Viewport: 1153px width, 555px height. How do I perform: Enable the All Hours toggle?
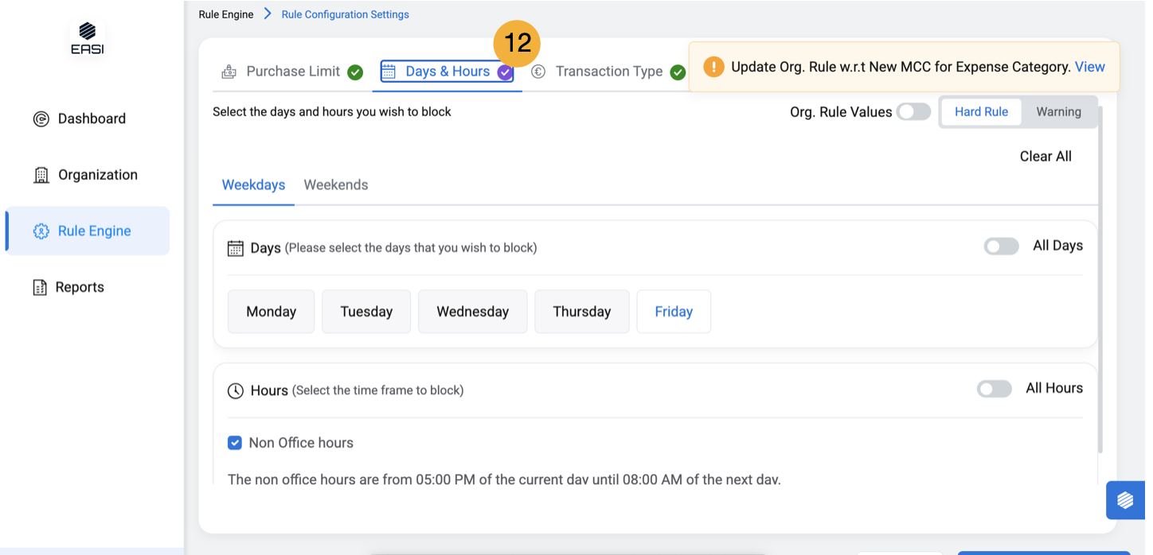click(x=994, y=389)
